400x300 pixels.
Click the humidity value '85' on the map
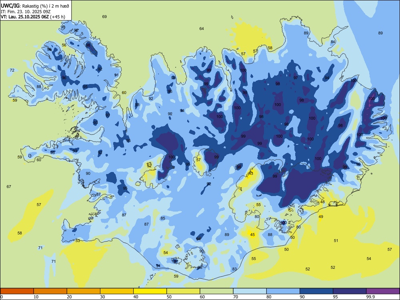163,218
